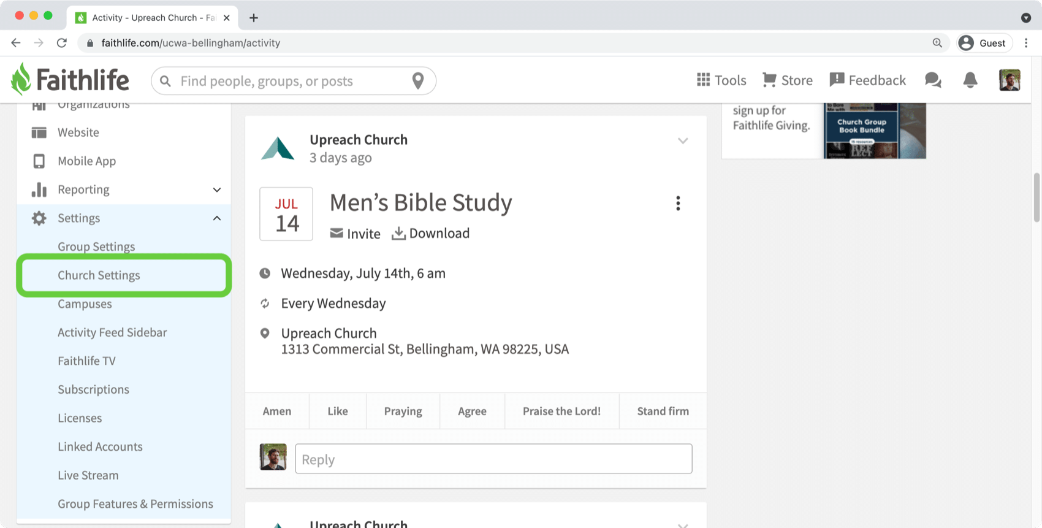Click the recurrence icon beside Every Wednesday
This screenshot has width=1042, height=528.
pyautogui.click(x=265, y=303)
